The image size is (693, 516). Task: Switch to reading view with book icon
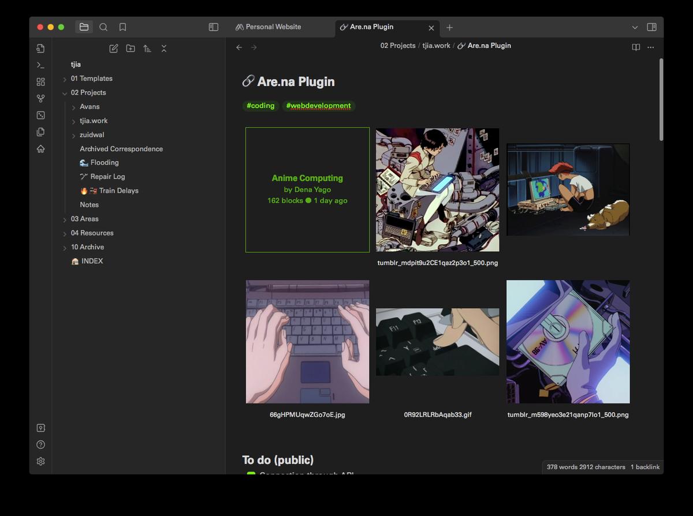pyautogui.click(x=636, y=47)
